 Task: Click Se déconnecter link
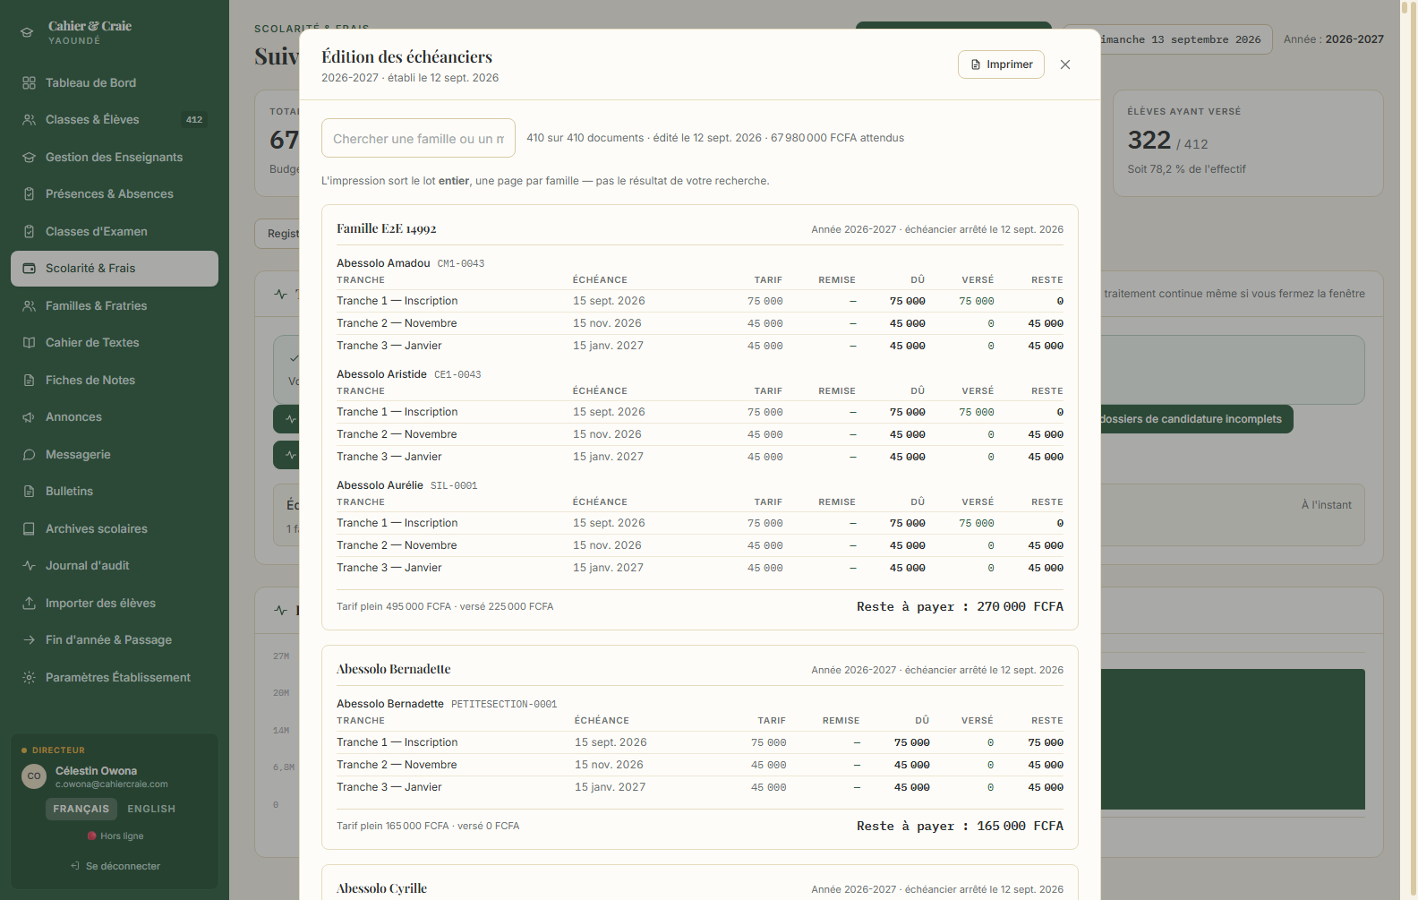pyautogui.click(x=115, y=866)
